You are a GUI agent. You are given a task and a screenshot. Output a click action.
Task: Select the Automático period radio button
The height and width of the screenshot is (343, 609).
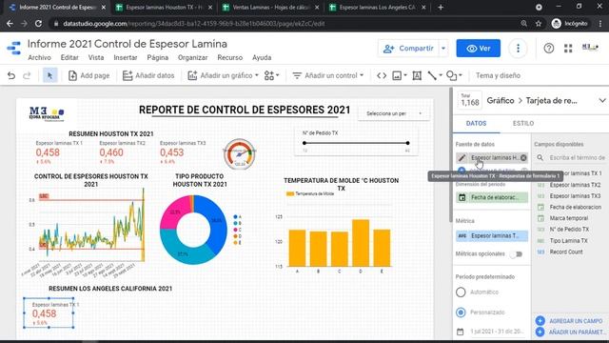click(461, 293)
